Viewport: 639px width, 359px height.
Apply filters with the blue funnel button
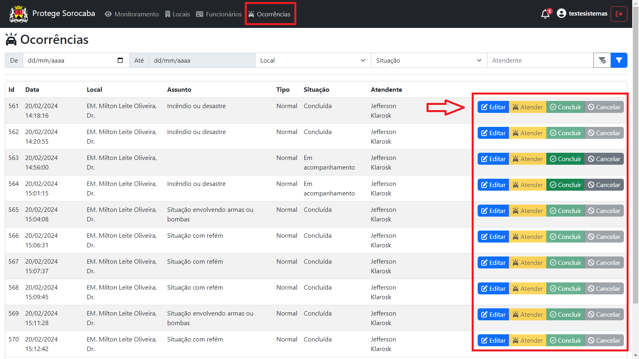pyautogui.click(x=619, y=60)
